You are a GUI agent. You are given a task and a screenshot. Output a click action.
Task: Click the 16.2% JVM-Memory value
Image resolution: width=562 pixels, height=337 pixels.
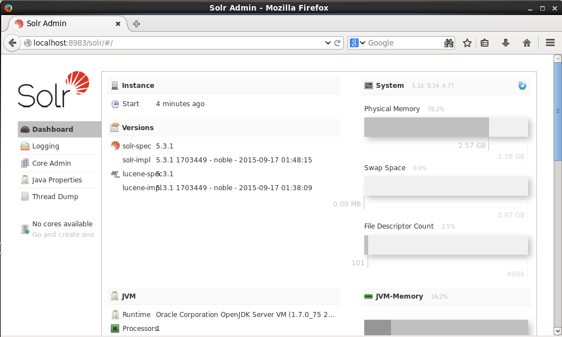coord(439,296)
